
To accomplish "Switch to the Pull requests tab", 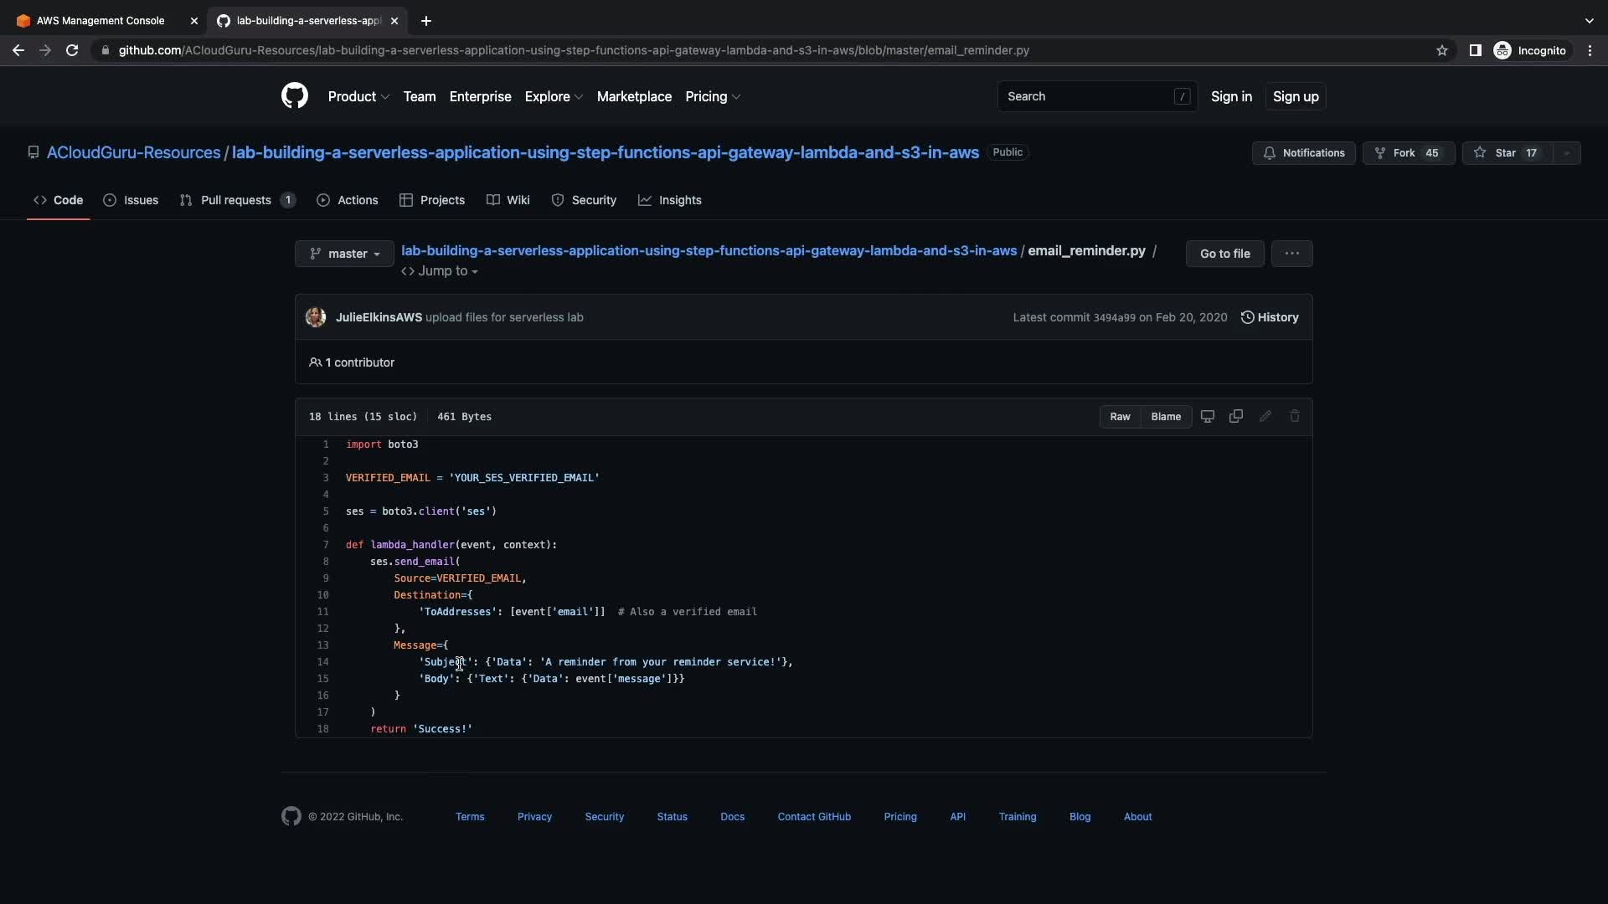I will (236, 200).
